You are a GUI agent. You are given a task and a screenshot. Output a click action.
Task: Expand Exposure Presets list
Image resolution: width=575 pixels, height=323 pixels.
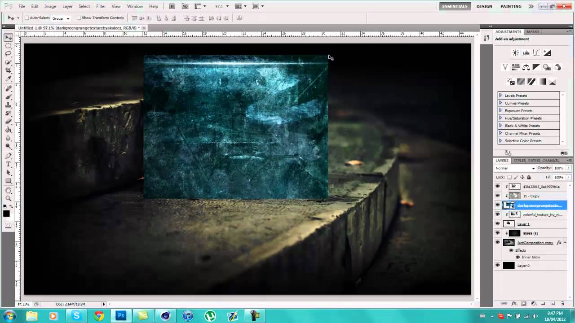click(x=500, y=110)
